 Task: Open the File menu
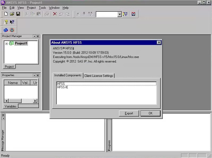tap(4, 8)
